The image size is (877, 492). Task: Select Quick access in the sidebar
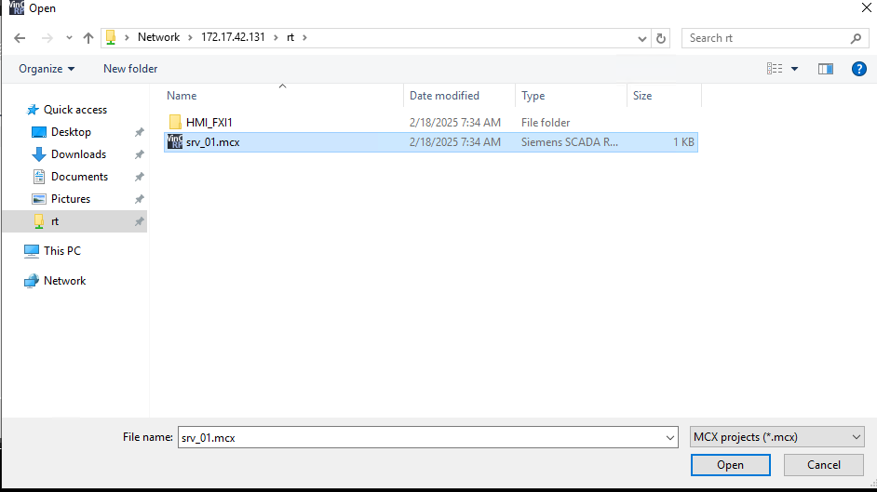pos(75,110)
